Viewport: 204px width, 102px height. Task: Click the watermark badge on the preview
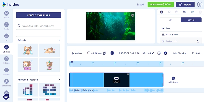click(132, 15)
